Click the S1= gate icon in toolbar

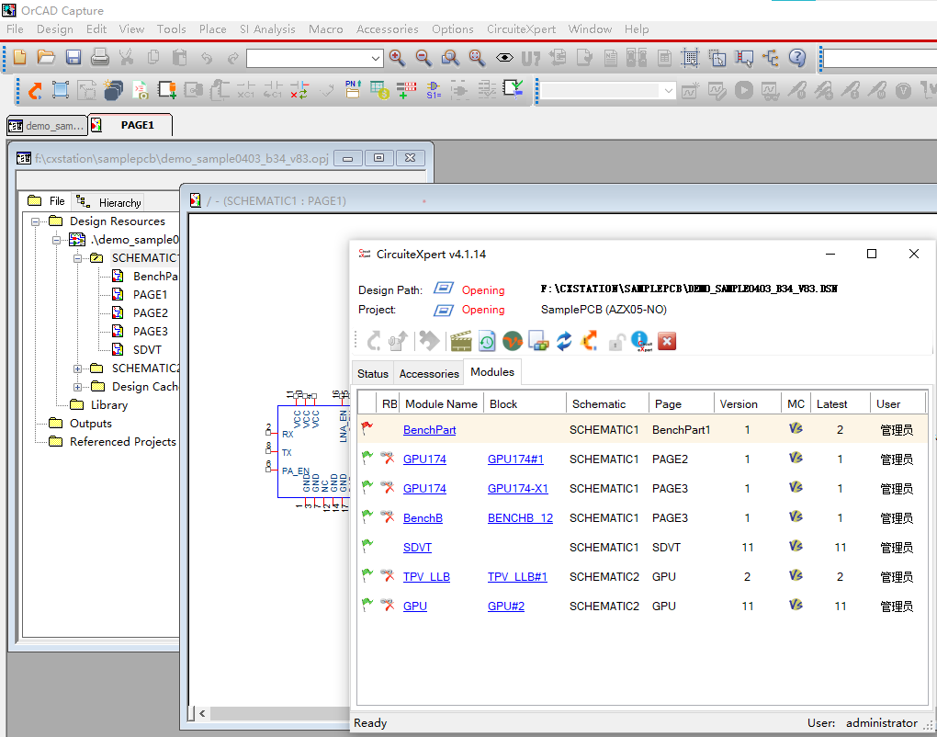[434, 90]
